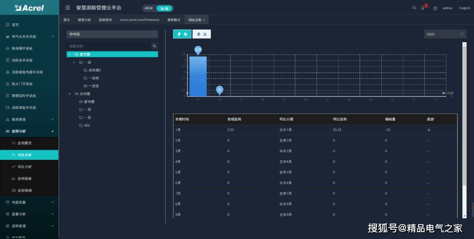Click the search magnifier icon in tree panel
Screen dimensions: 474x239
pyautogui.click(x=154, y=46)
